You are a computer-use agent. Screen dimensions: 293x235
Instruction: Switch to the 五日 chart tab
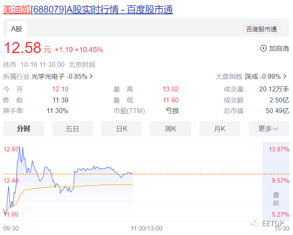73,129
